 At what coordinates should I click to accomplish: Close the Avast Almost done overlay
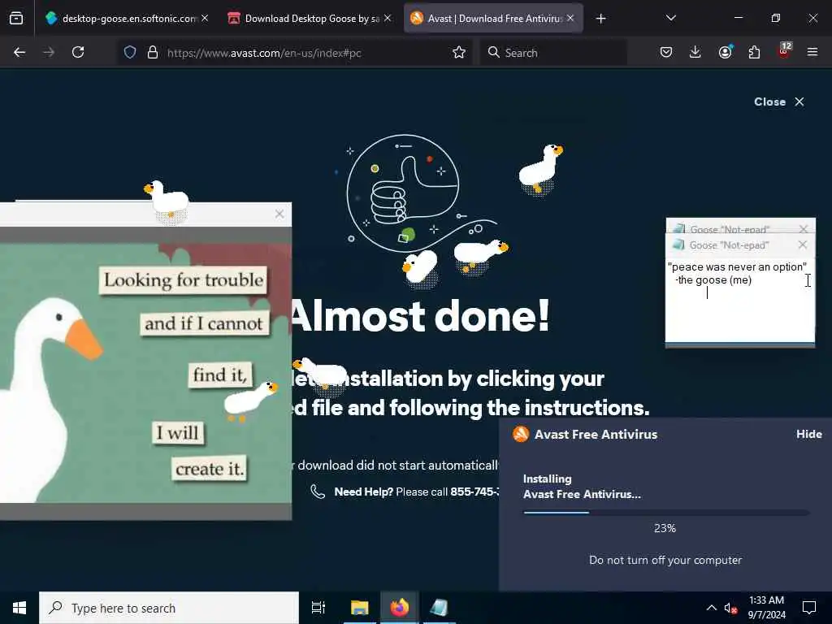(x=779, y=102)
